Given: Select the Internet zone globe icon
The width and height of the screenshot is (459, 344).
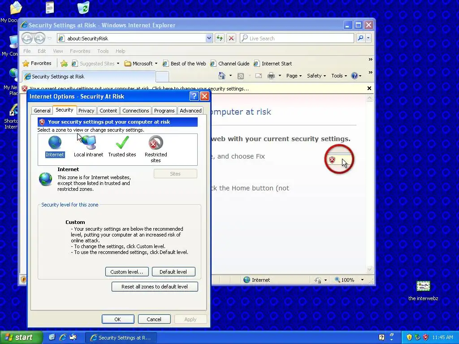Looking at the screenshot, I should coord(55,143).
